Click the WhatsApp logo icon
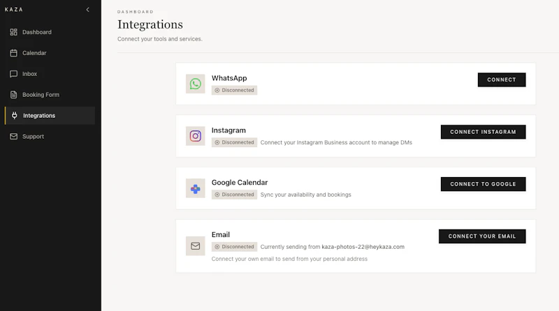This screenshot has width=559, height=311. [196, 84]
